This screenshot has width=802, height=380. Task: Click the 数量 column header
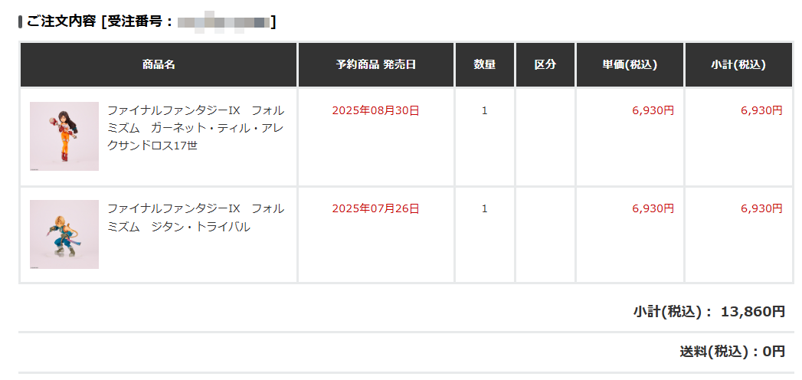point(484,64)
